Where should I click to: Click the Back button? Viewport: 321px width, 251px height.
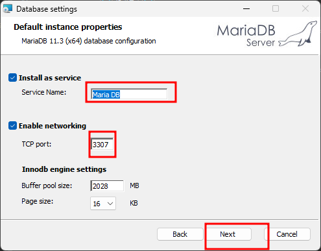[180, 234]
